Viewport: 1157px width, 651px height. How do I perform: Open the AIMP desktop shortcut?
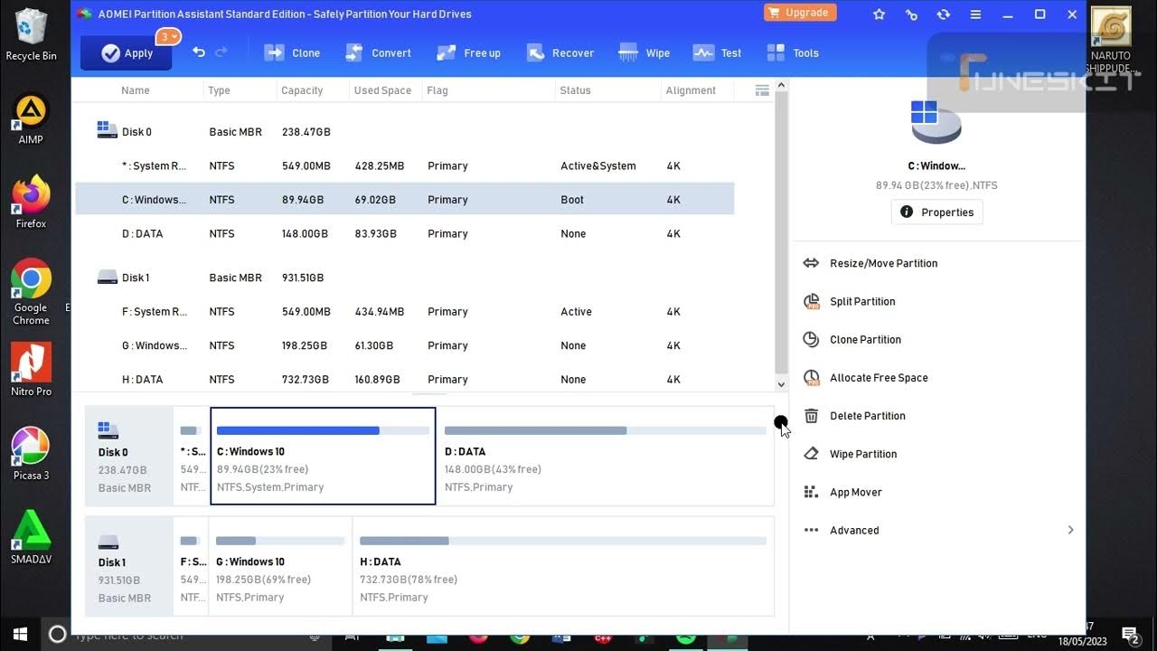(30, 119)
